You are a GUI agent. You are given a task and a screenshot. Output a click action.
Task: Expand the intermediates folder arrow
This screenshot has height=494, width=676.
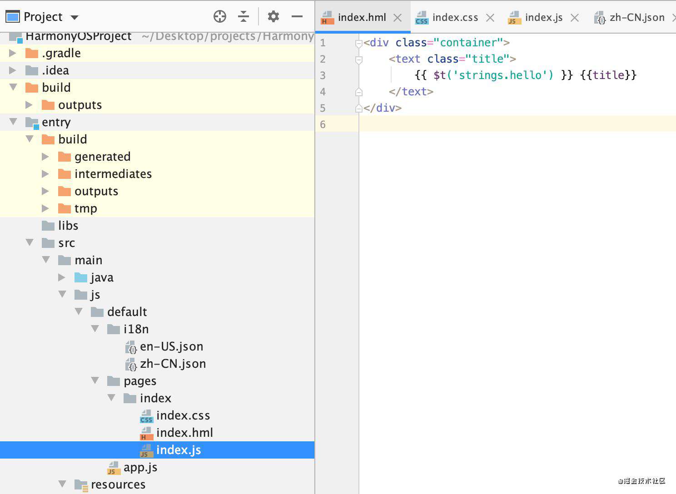coord(45,174)
